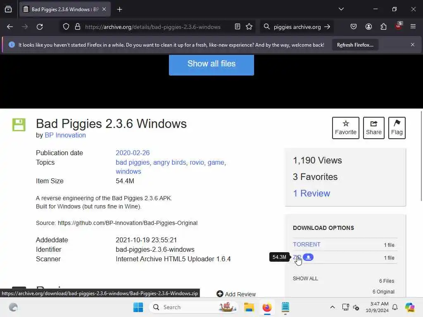Select the Bad Piggies 2.3.6 Windows tab

pyautogui.click(x=65, y=9)
